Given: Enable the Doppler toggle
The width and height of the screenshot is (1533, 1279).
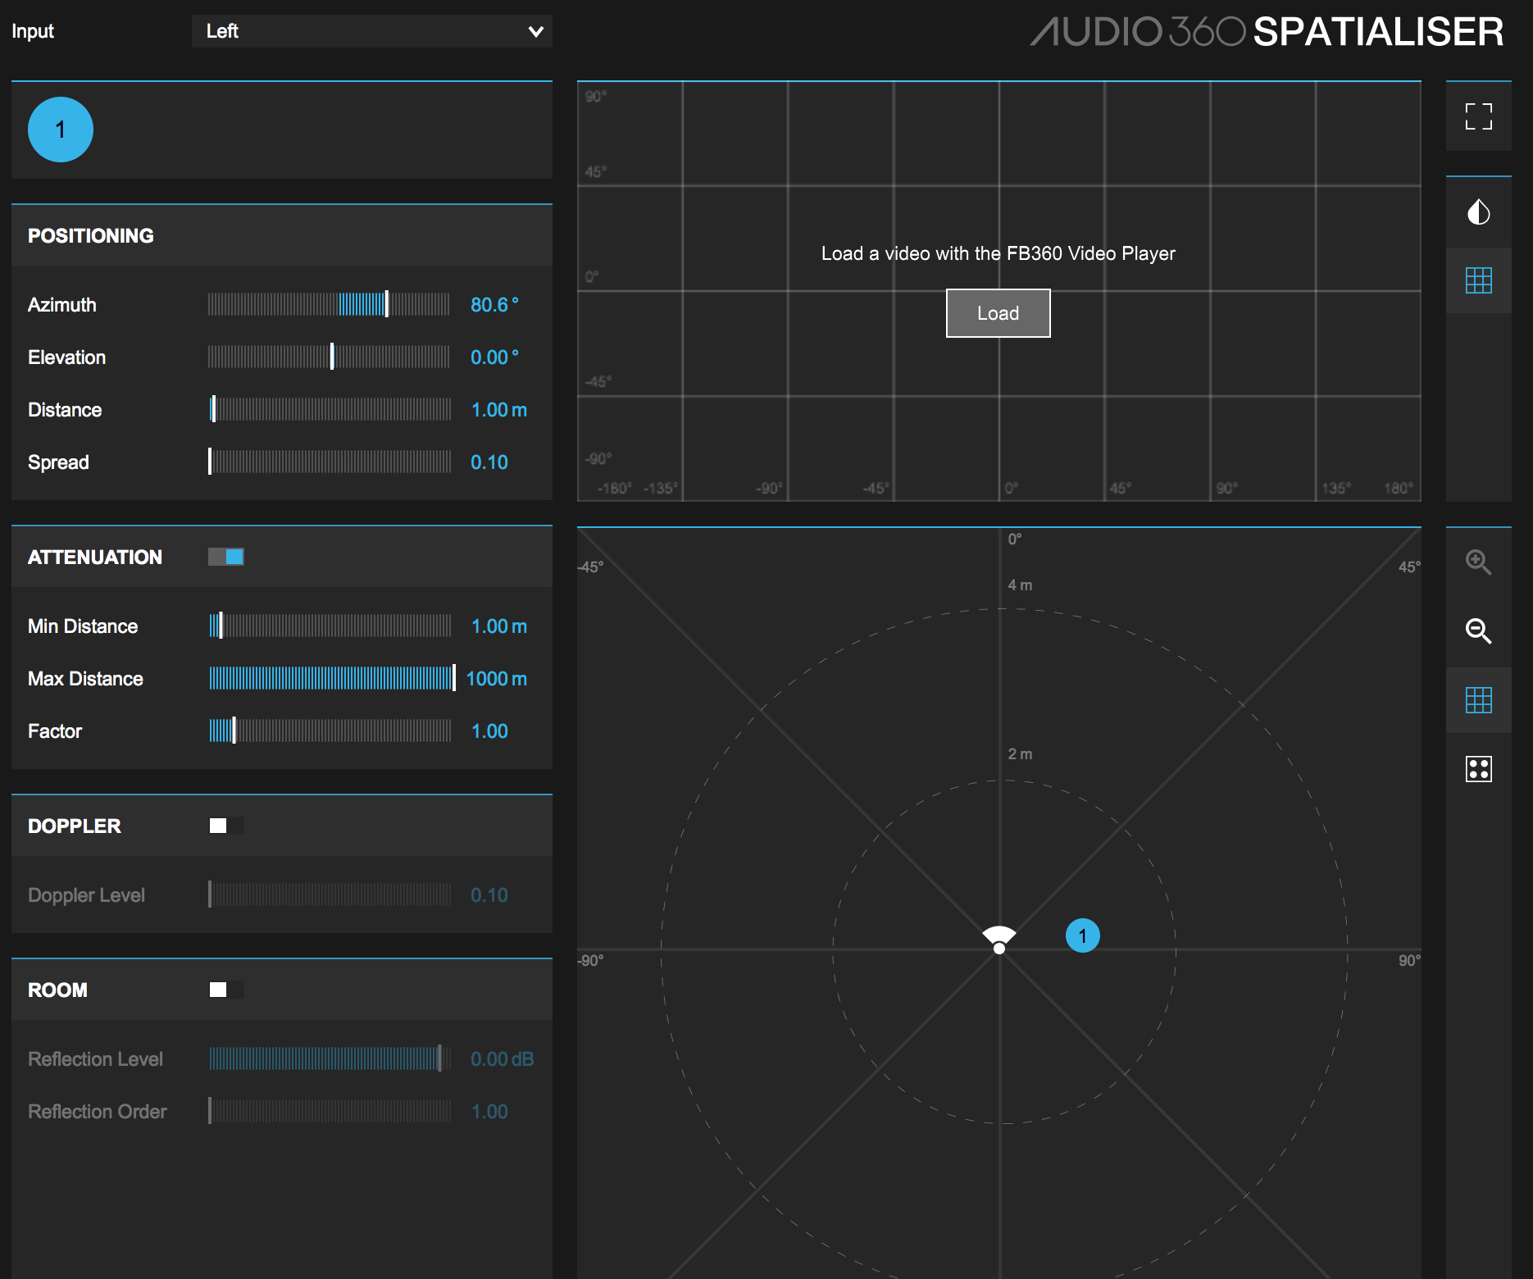Looking at the screenshot, I should click(226, 826).
